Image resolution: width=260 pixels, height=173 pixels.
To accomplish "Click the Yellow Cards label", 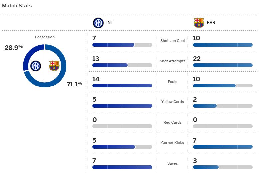I will [x=172, y=102].
